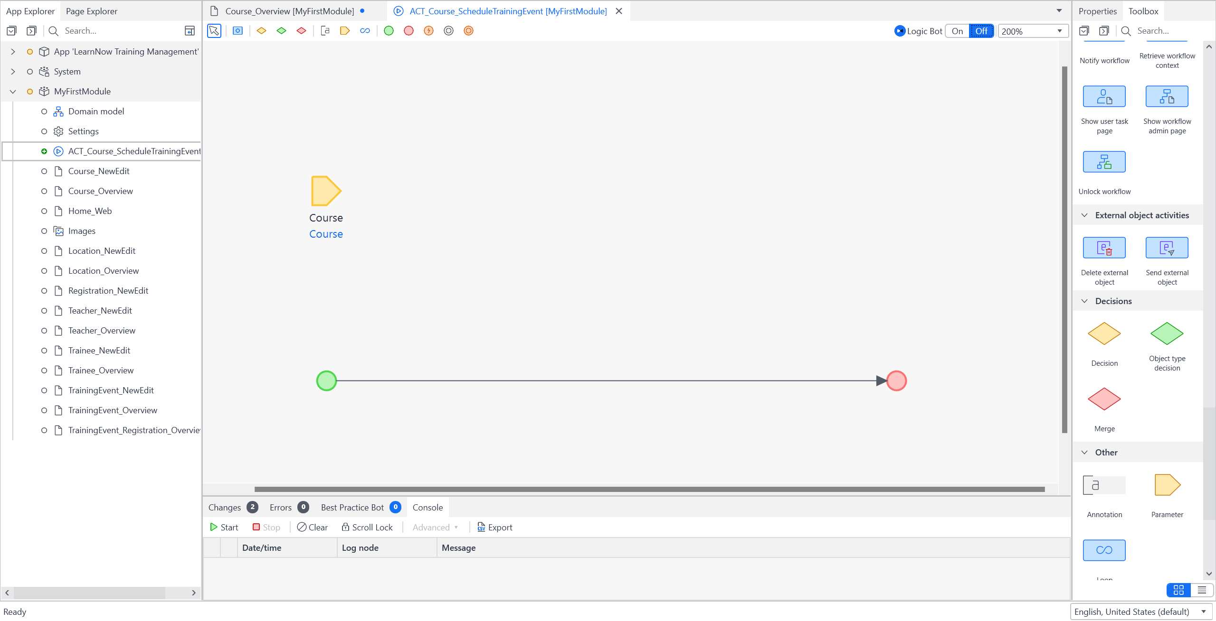Collapse the MyFirstModule tree node
The image size is (1216, 621).
click(13, 92)
